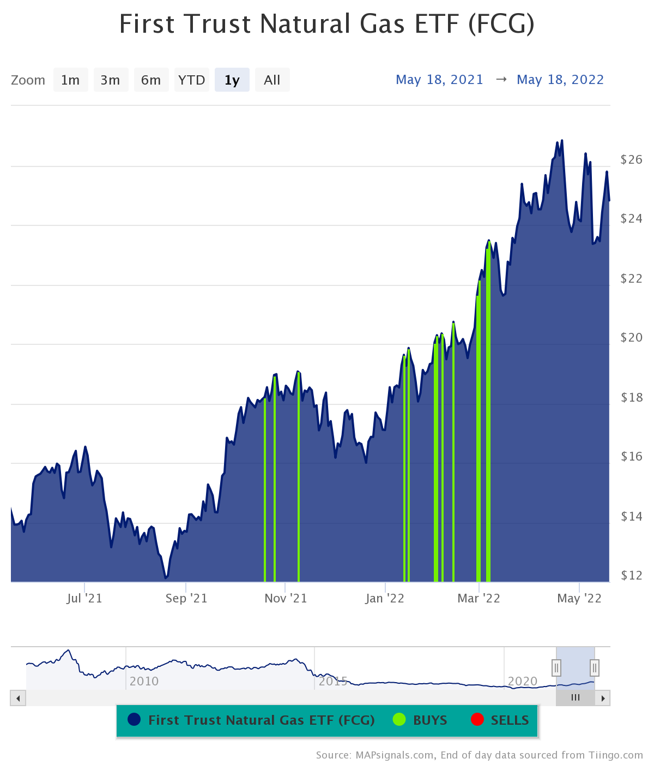Click the Jul '21 axis label

84,598
